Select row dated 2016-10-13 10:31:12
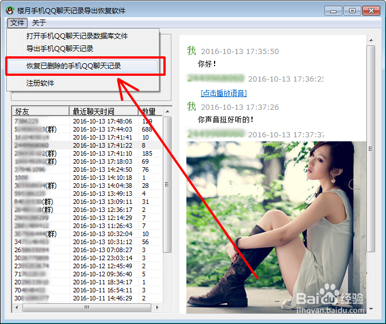Screen dimensions: 386x324 point(87,242)
